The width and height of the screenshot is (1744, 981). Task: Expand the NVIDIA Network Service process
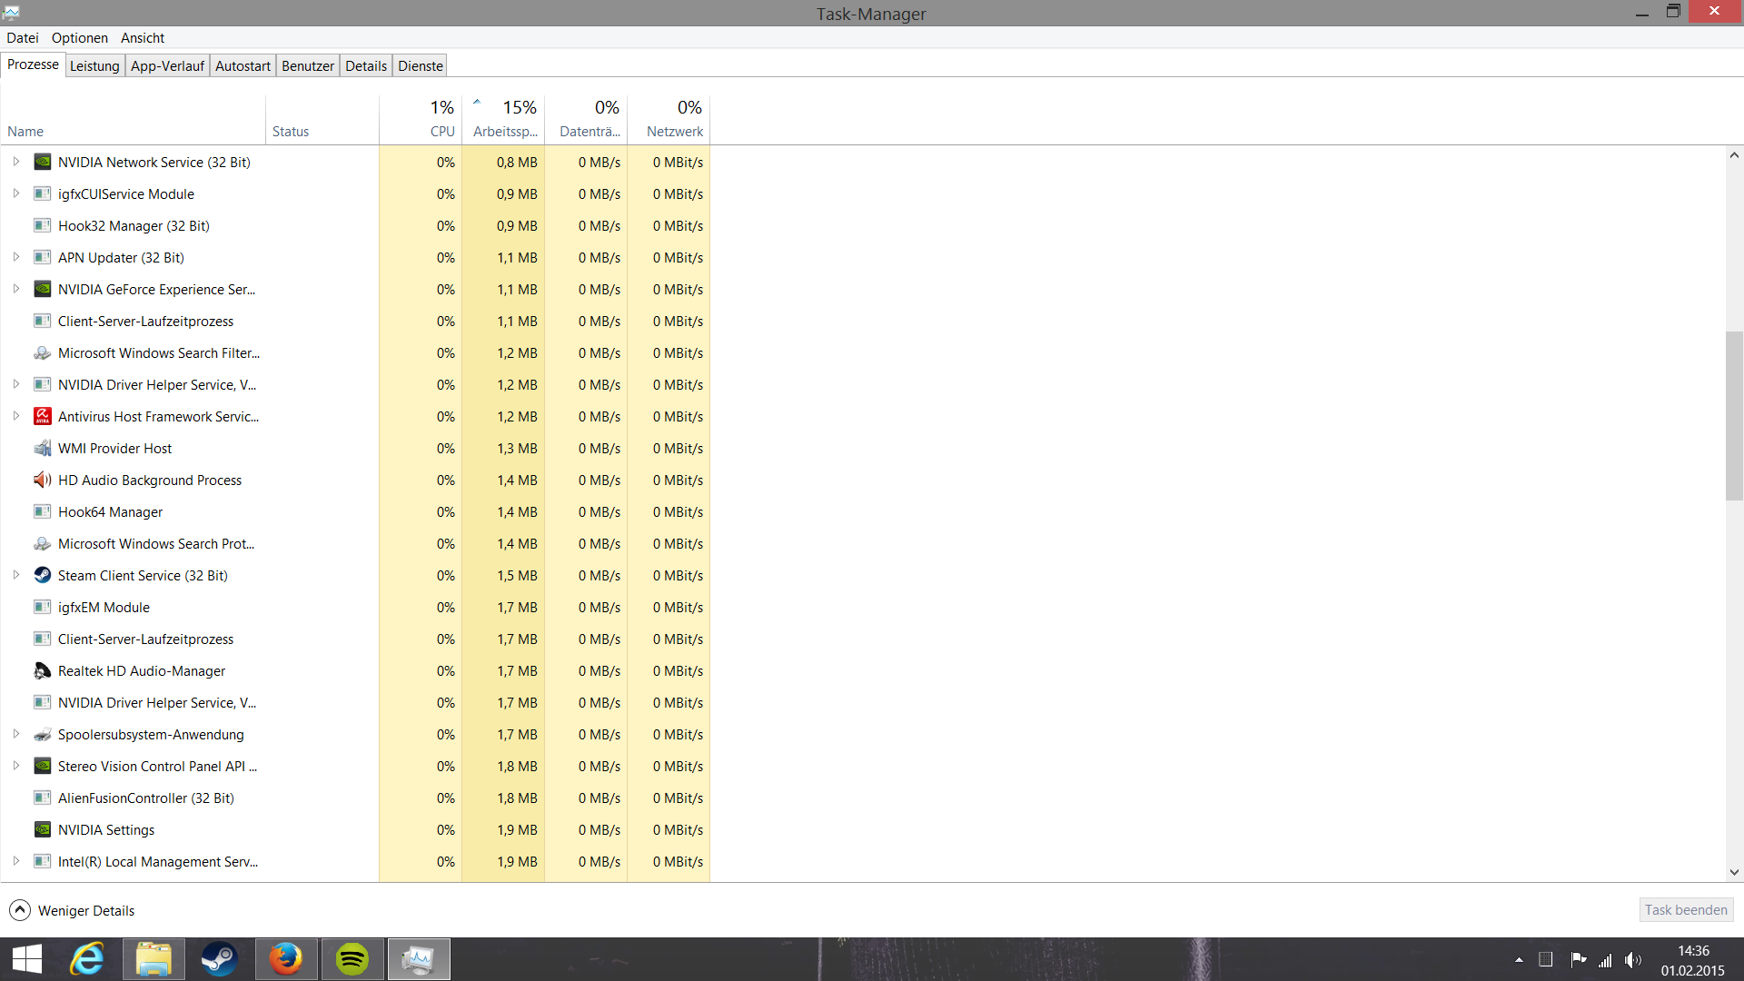pos(16,162)
